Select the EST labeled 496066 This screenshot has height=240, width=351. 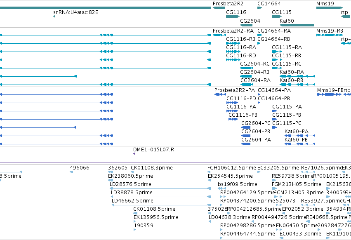pyautogui.click(x=80, y=168)
